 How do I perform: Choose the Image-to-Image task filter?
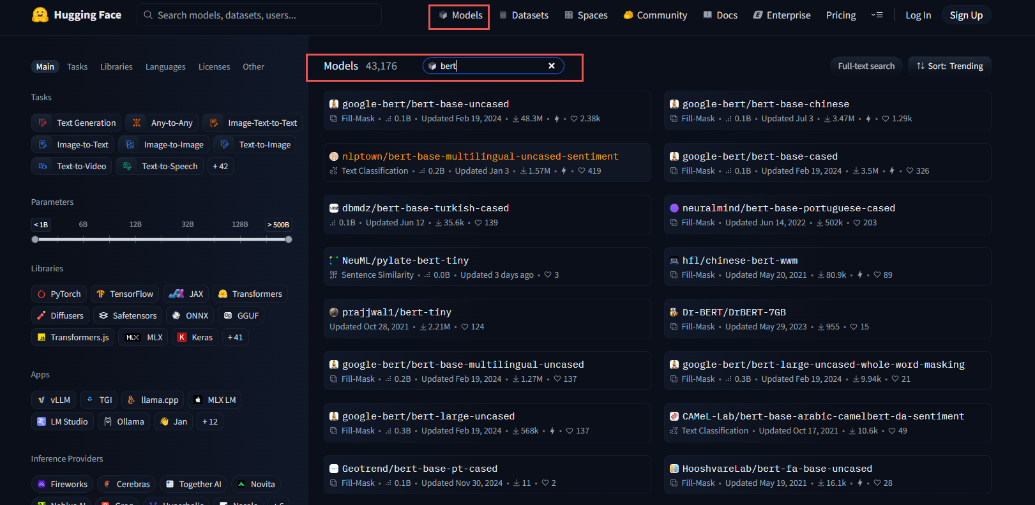164,144
